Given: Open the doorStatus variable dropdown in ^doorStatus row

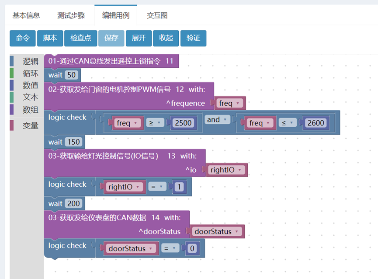Looking at the screenshot, I should click(x=216, y=231).
